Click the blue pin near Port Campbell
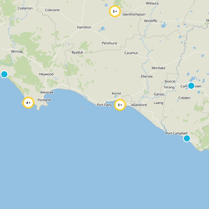209x209 pixels. [187, 139]
